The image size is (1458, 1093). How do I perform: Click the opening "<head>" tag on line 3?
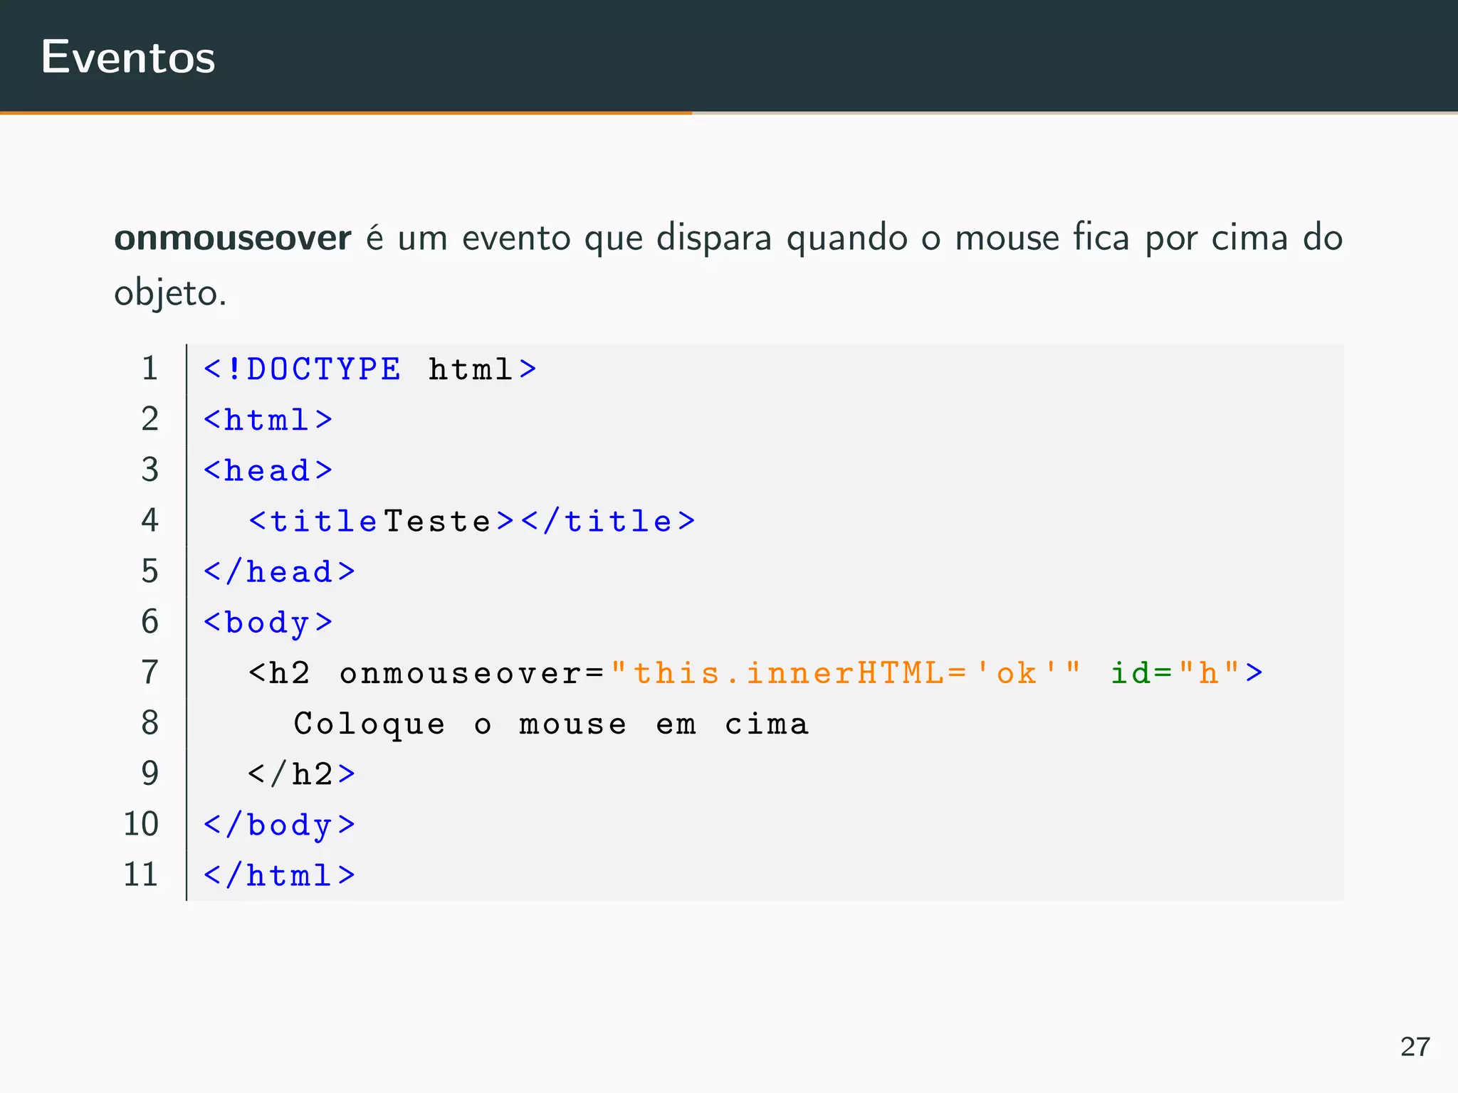(x=268, y=470)
